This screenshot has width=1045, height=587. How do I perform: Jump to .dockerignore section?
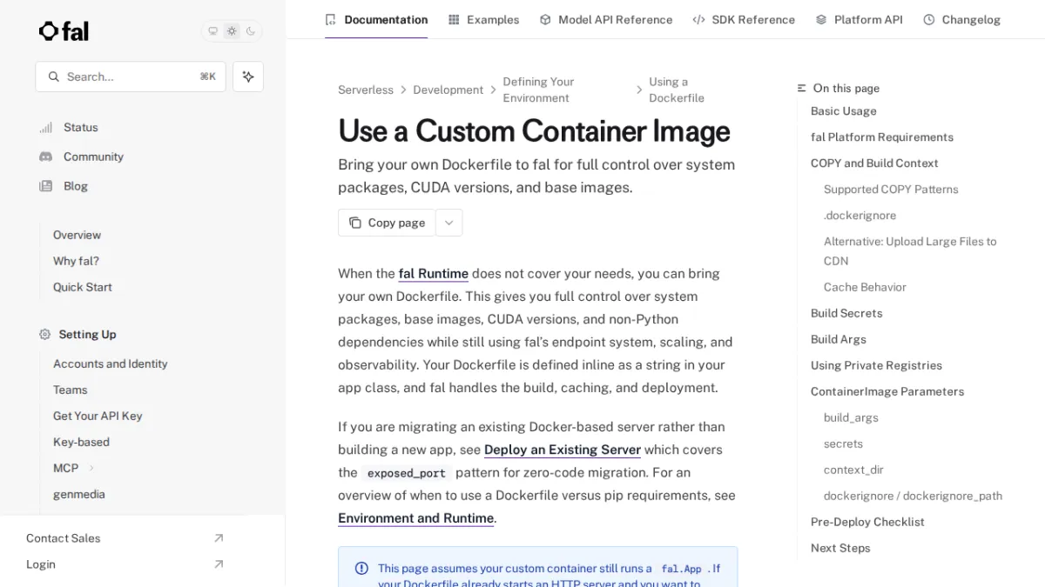pos(860,216)
